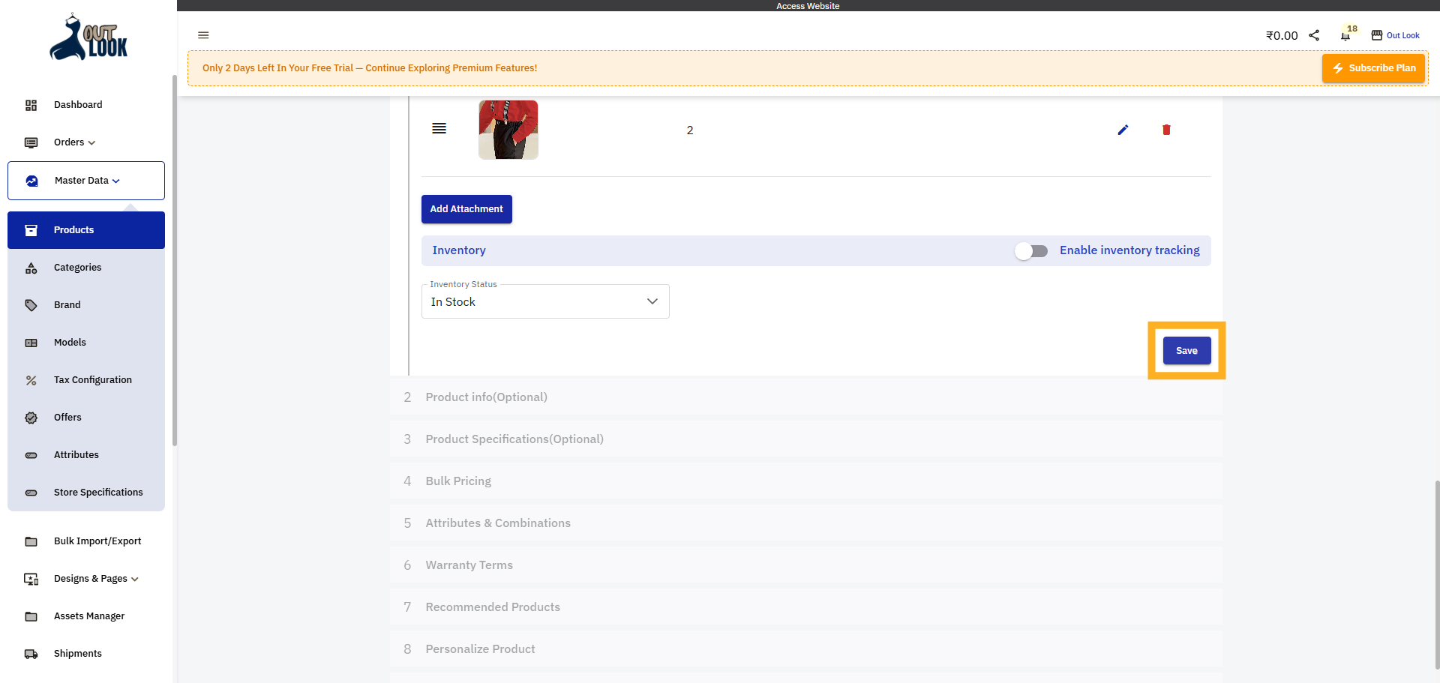Click the Out Look store icon
Viewport: 1440px width, 683px height.
click(x=1377, y=35)
